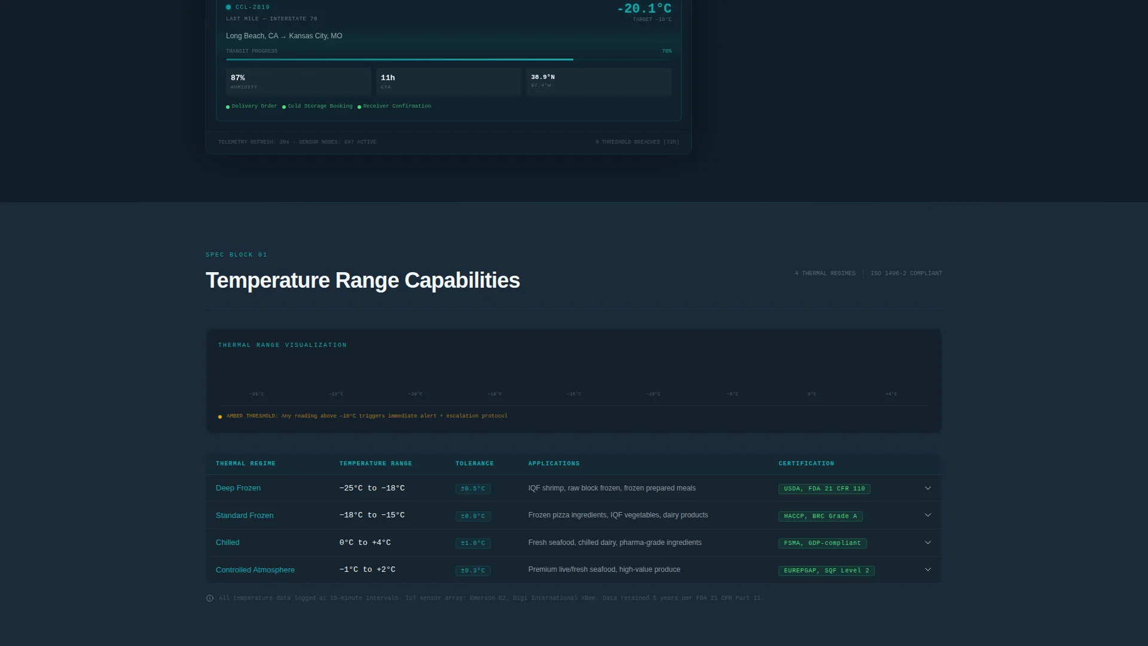Click the ±0.5°C tolerance badge

point(473,489)
